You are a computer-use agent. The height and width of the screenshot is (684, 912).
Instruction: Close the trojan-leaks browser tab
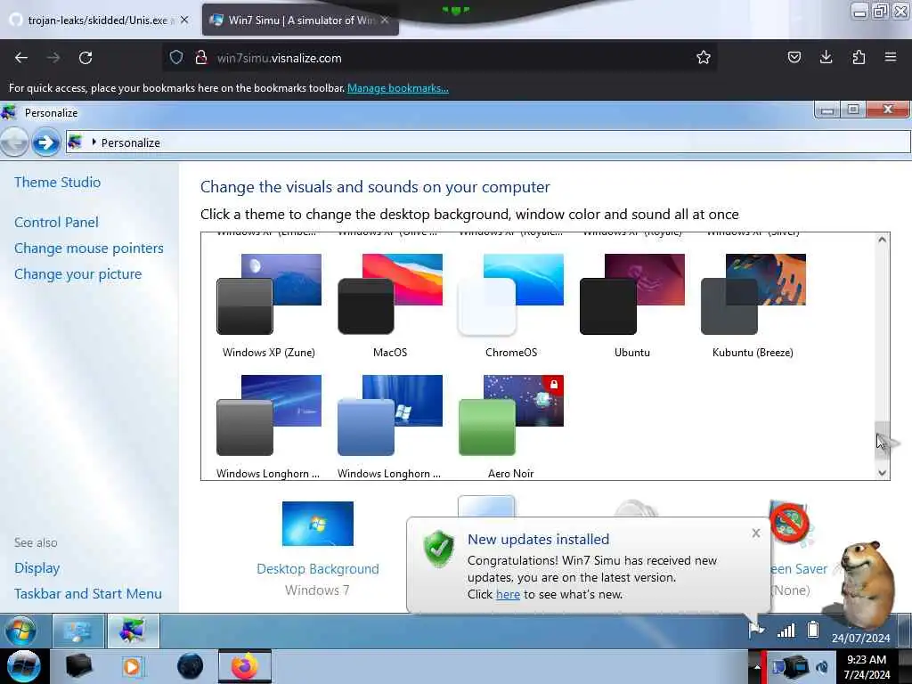[x=184, y=20]
